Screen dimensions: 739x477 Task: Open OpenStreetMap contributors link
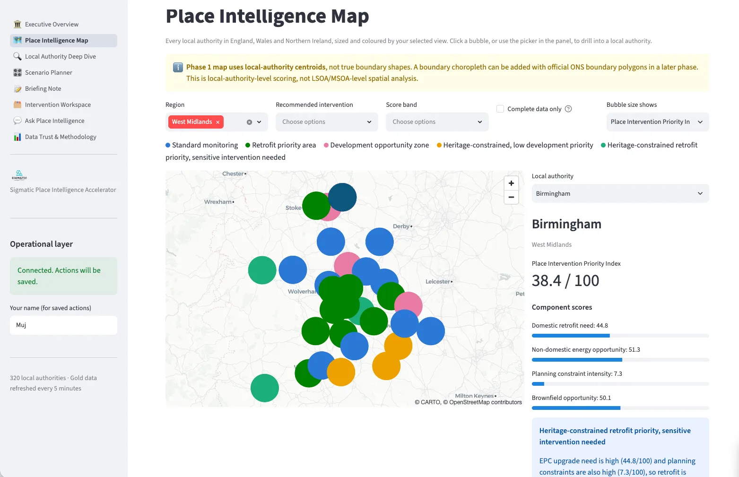pyautogui.click(x=486, y=402)
